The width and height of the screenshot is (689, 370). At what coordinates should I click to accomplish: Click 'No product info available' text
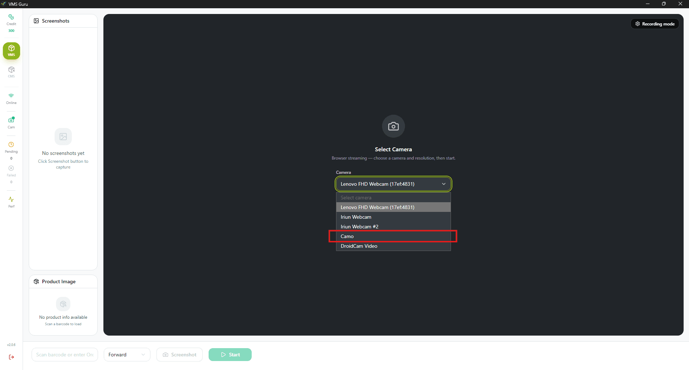63,317
